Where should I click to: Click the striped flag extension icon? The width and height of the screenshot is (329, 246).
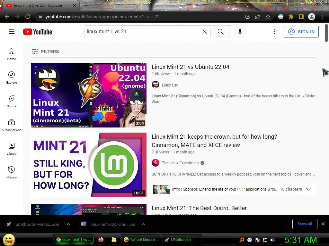(281, 17)
